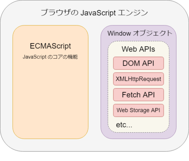Click the 'ブラウザの JavaScript エンジン' title
Viewport: 189px width, 161px height.
point(94,13)
